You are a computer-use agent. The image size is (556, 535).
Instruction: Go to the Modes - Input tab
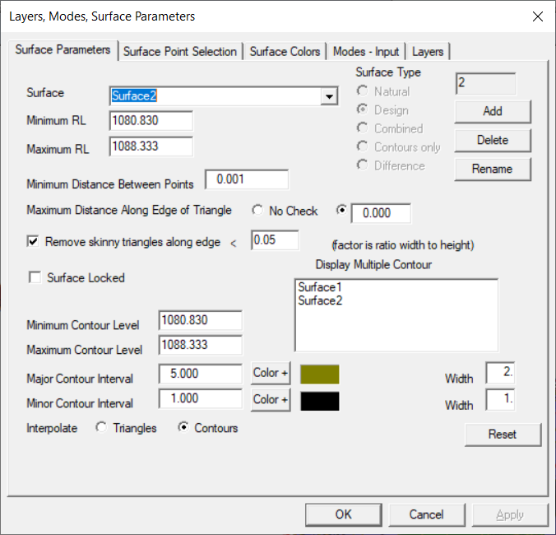tap(366, 51)
